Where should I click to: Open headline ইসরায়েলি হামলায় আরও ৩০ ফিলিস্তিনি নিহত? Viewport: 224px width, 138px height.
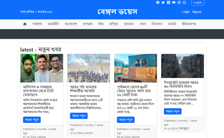181,84
